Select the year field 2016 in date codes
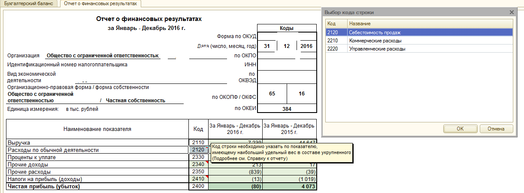The image size is (524, 193). pos(306,46)
